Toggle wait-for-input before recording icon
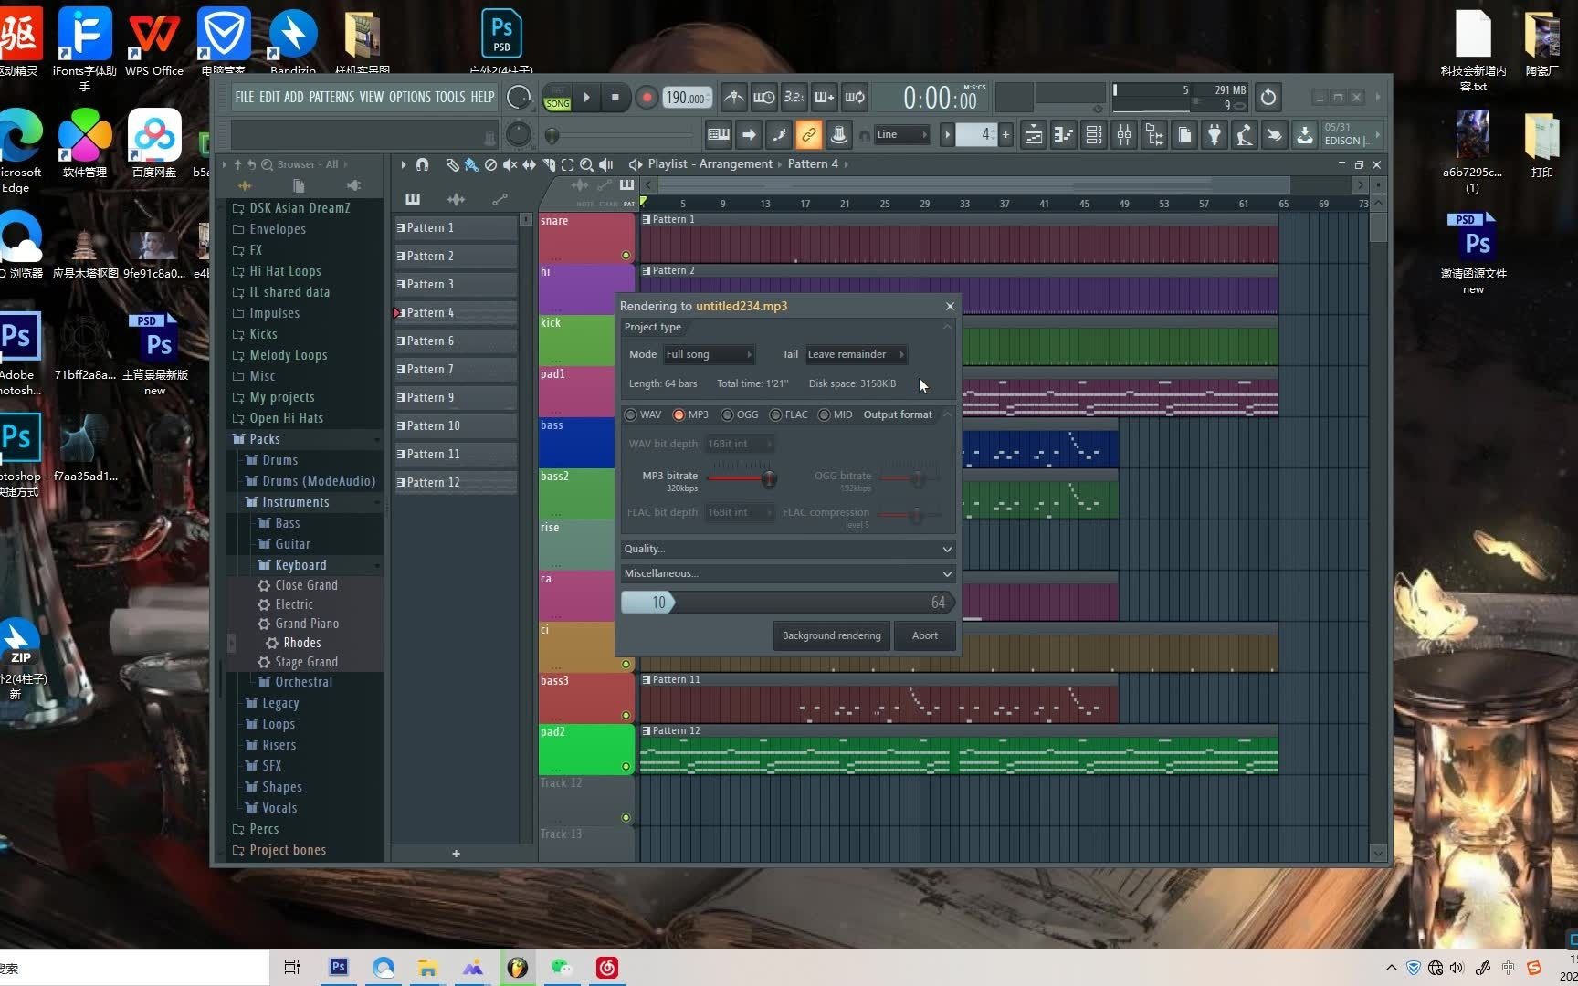The image size is (1578, 986). 764,97
